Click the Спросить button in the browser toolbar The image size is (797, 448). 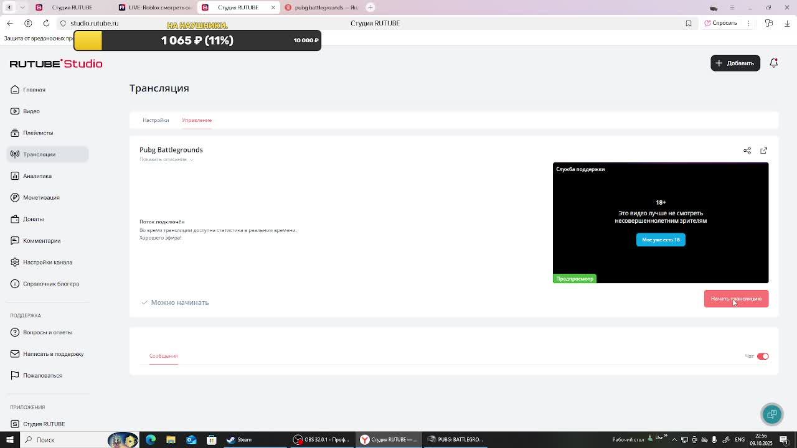[x=721, y=23]
